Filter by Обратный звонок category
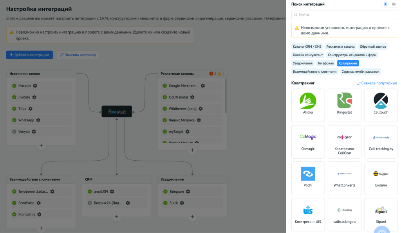This screenshot has width=401, height=233. [373, 47]
